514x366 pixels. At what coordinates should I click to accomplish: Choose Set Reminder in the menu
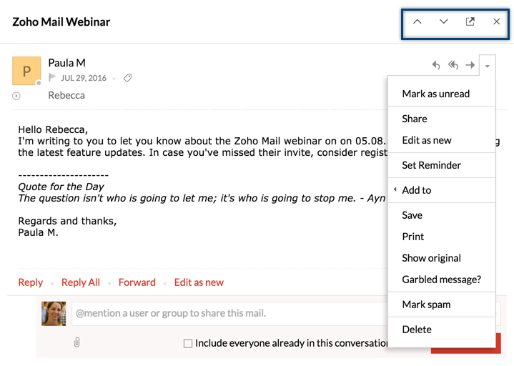[x=431, y=165]
